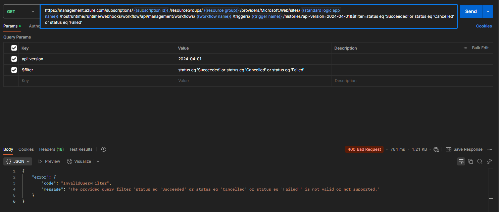Click the link icon next to search
This screenshot has width=499, height=212.
coord(489,161)
